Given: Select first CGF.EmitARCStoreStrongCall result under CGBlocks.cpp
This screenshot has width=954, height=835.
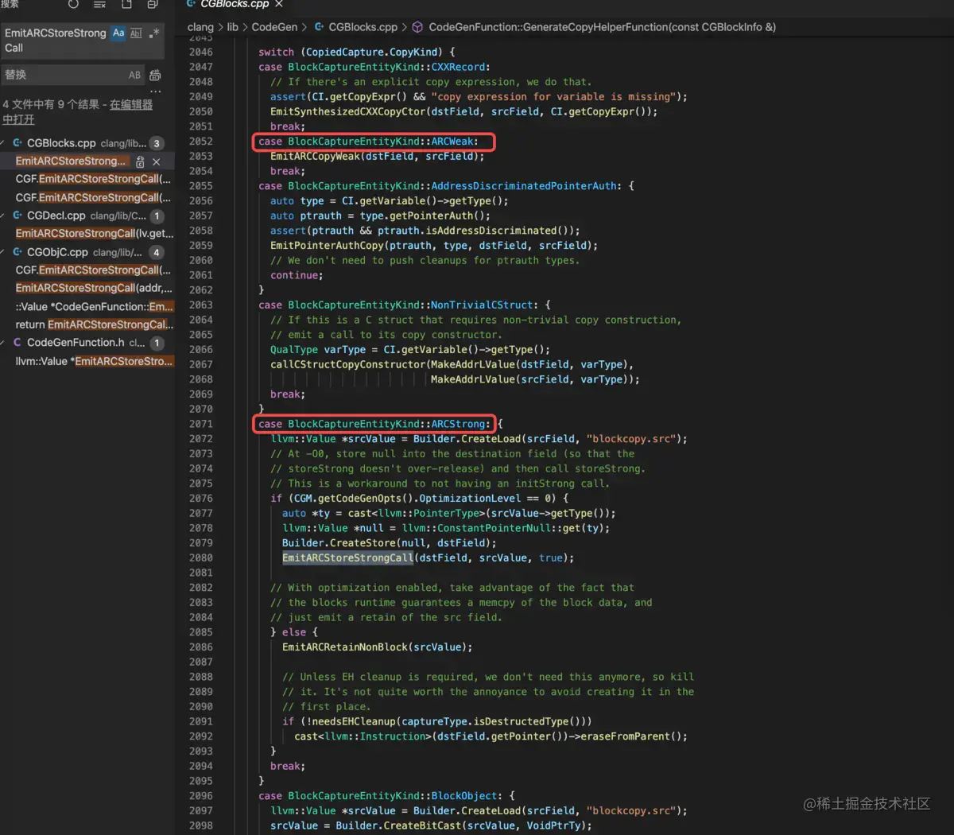Looking at the screenshot, I should click(x=93, y=179).
